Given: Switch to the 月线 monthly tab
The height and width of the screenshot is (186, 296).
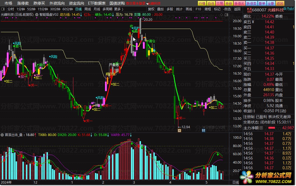Looking at the screenshot, I should click(x=97, y=9).
